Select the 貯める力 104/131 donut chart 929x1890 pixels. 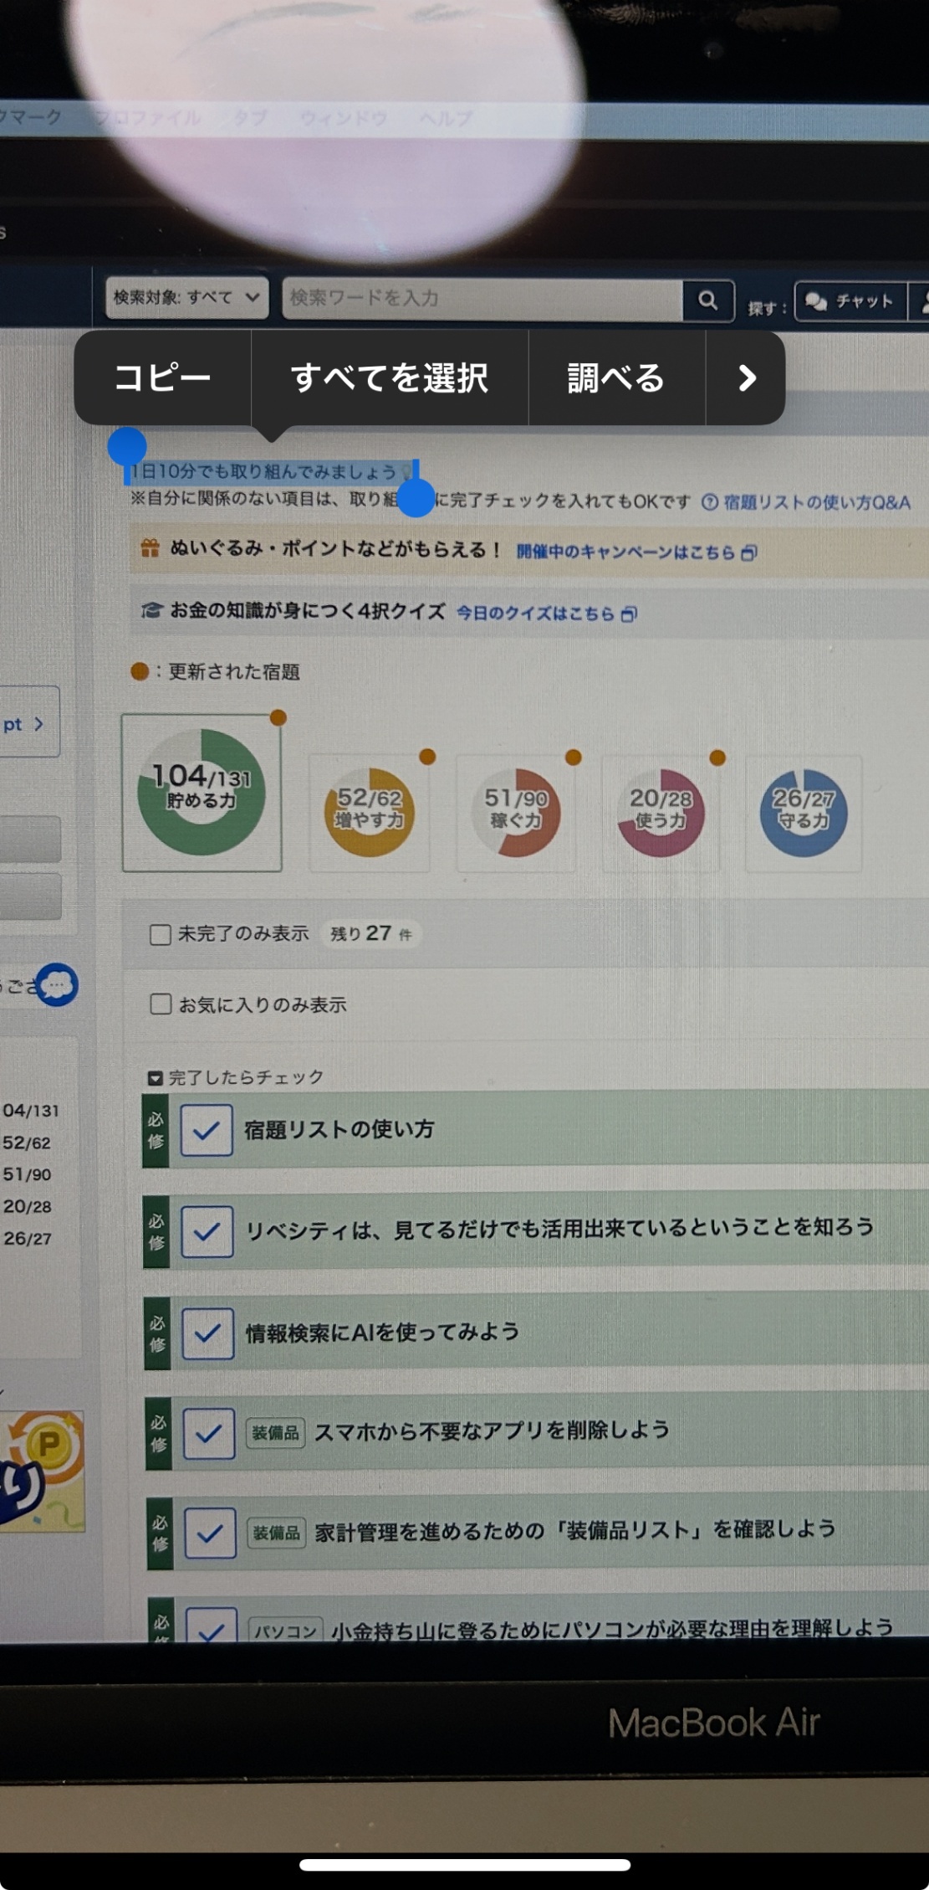pyautogui.click(x=202, y=793)
